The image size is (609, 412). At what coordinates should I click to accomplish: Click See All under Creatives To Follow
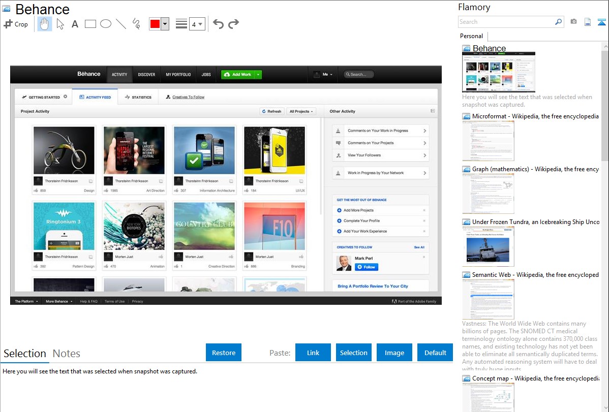(x=419, y=247)
